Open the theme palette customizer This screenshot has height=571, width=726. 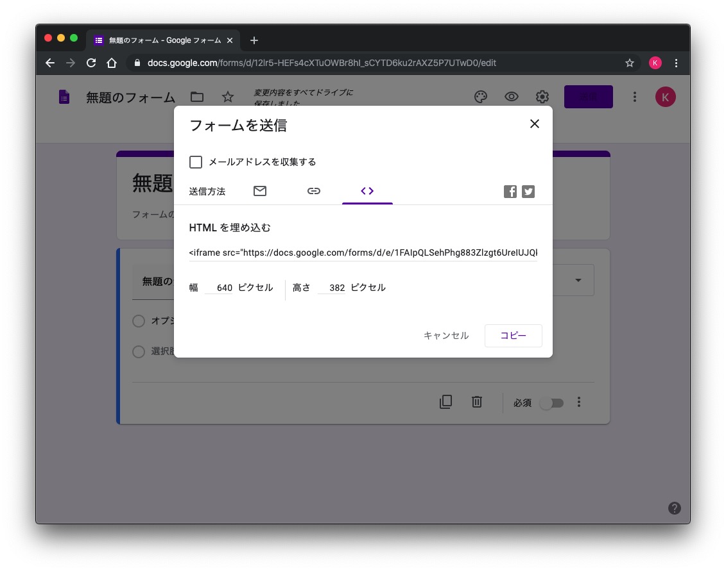(481, 97)
